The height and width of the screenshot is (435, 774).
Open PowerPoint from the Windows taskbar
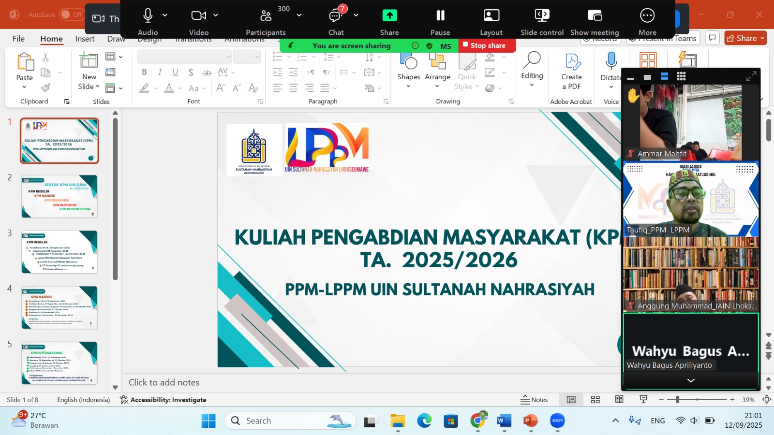click(531, 421)
